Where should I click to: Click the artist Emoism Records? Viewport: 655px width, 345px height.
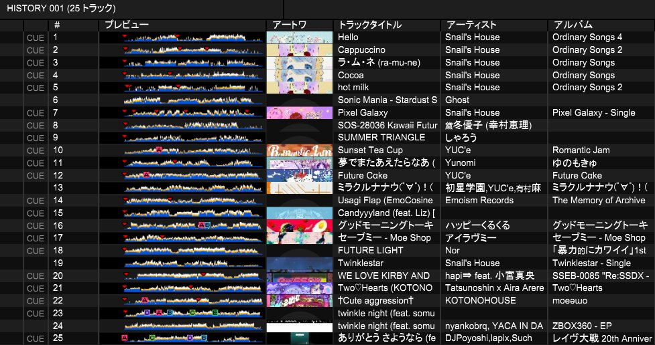[x=479, y=201]
